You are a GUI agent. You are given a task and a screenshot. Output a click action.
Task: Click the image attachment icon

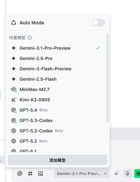(40, 174)
